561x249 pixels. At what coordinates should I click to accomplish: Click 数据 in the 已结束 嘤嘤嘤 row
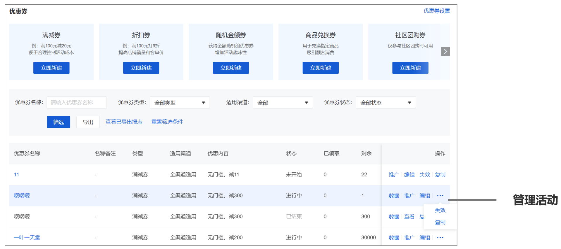[394, 217]
